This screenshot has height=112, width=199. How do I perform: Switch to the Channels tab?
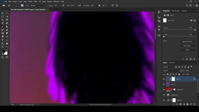[x=172, y=63]
